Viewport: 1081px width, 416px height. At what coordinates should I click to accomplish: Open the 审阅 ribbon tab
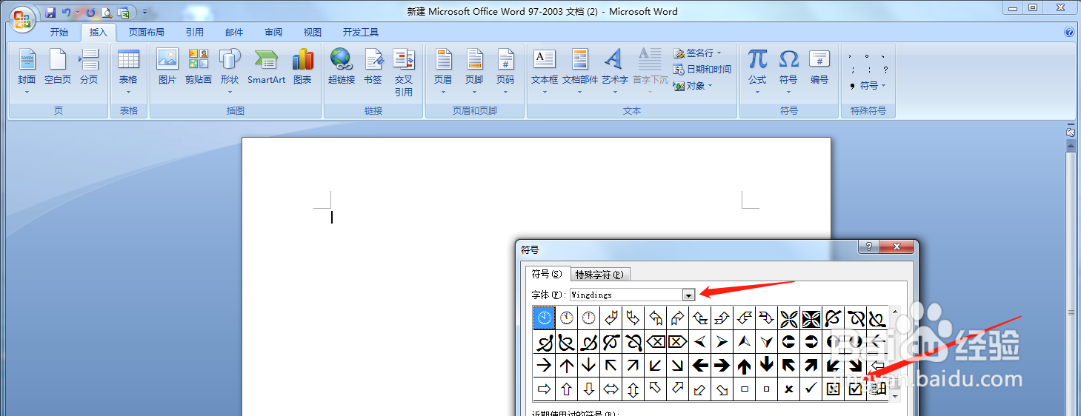click(273, 33)
